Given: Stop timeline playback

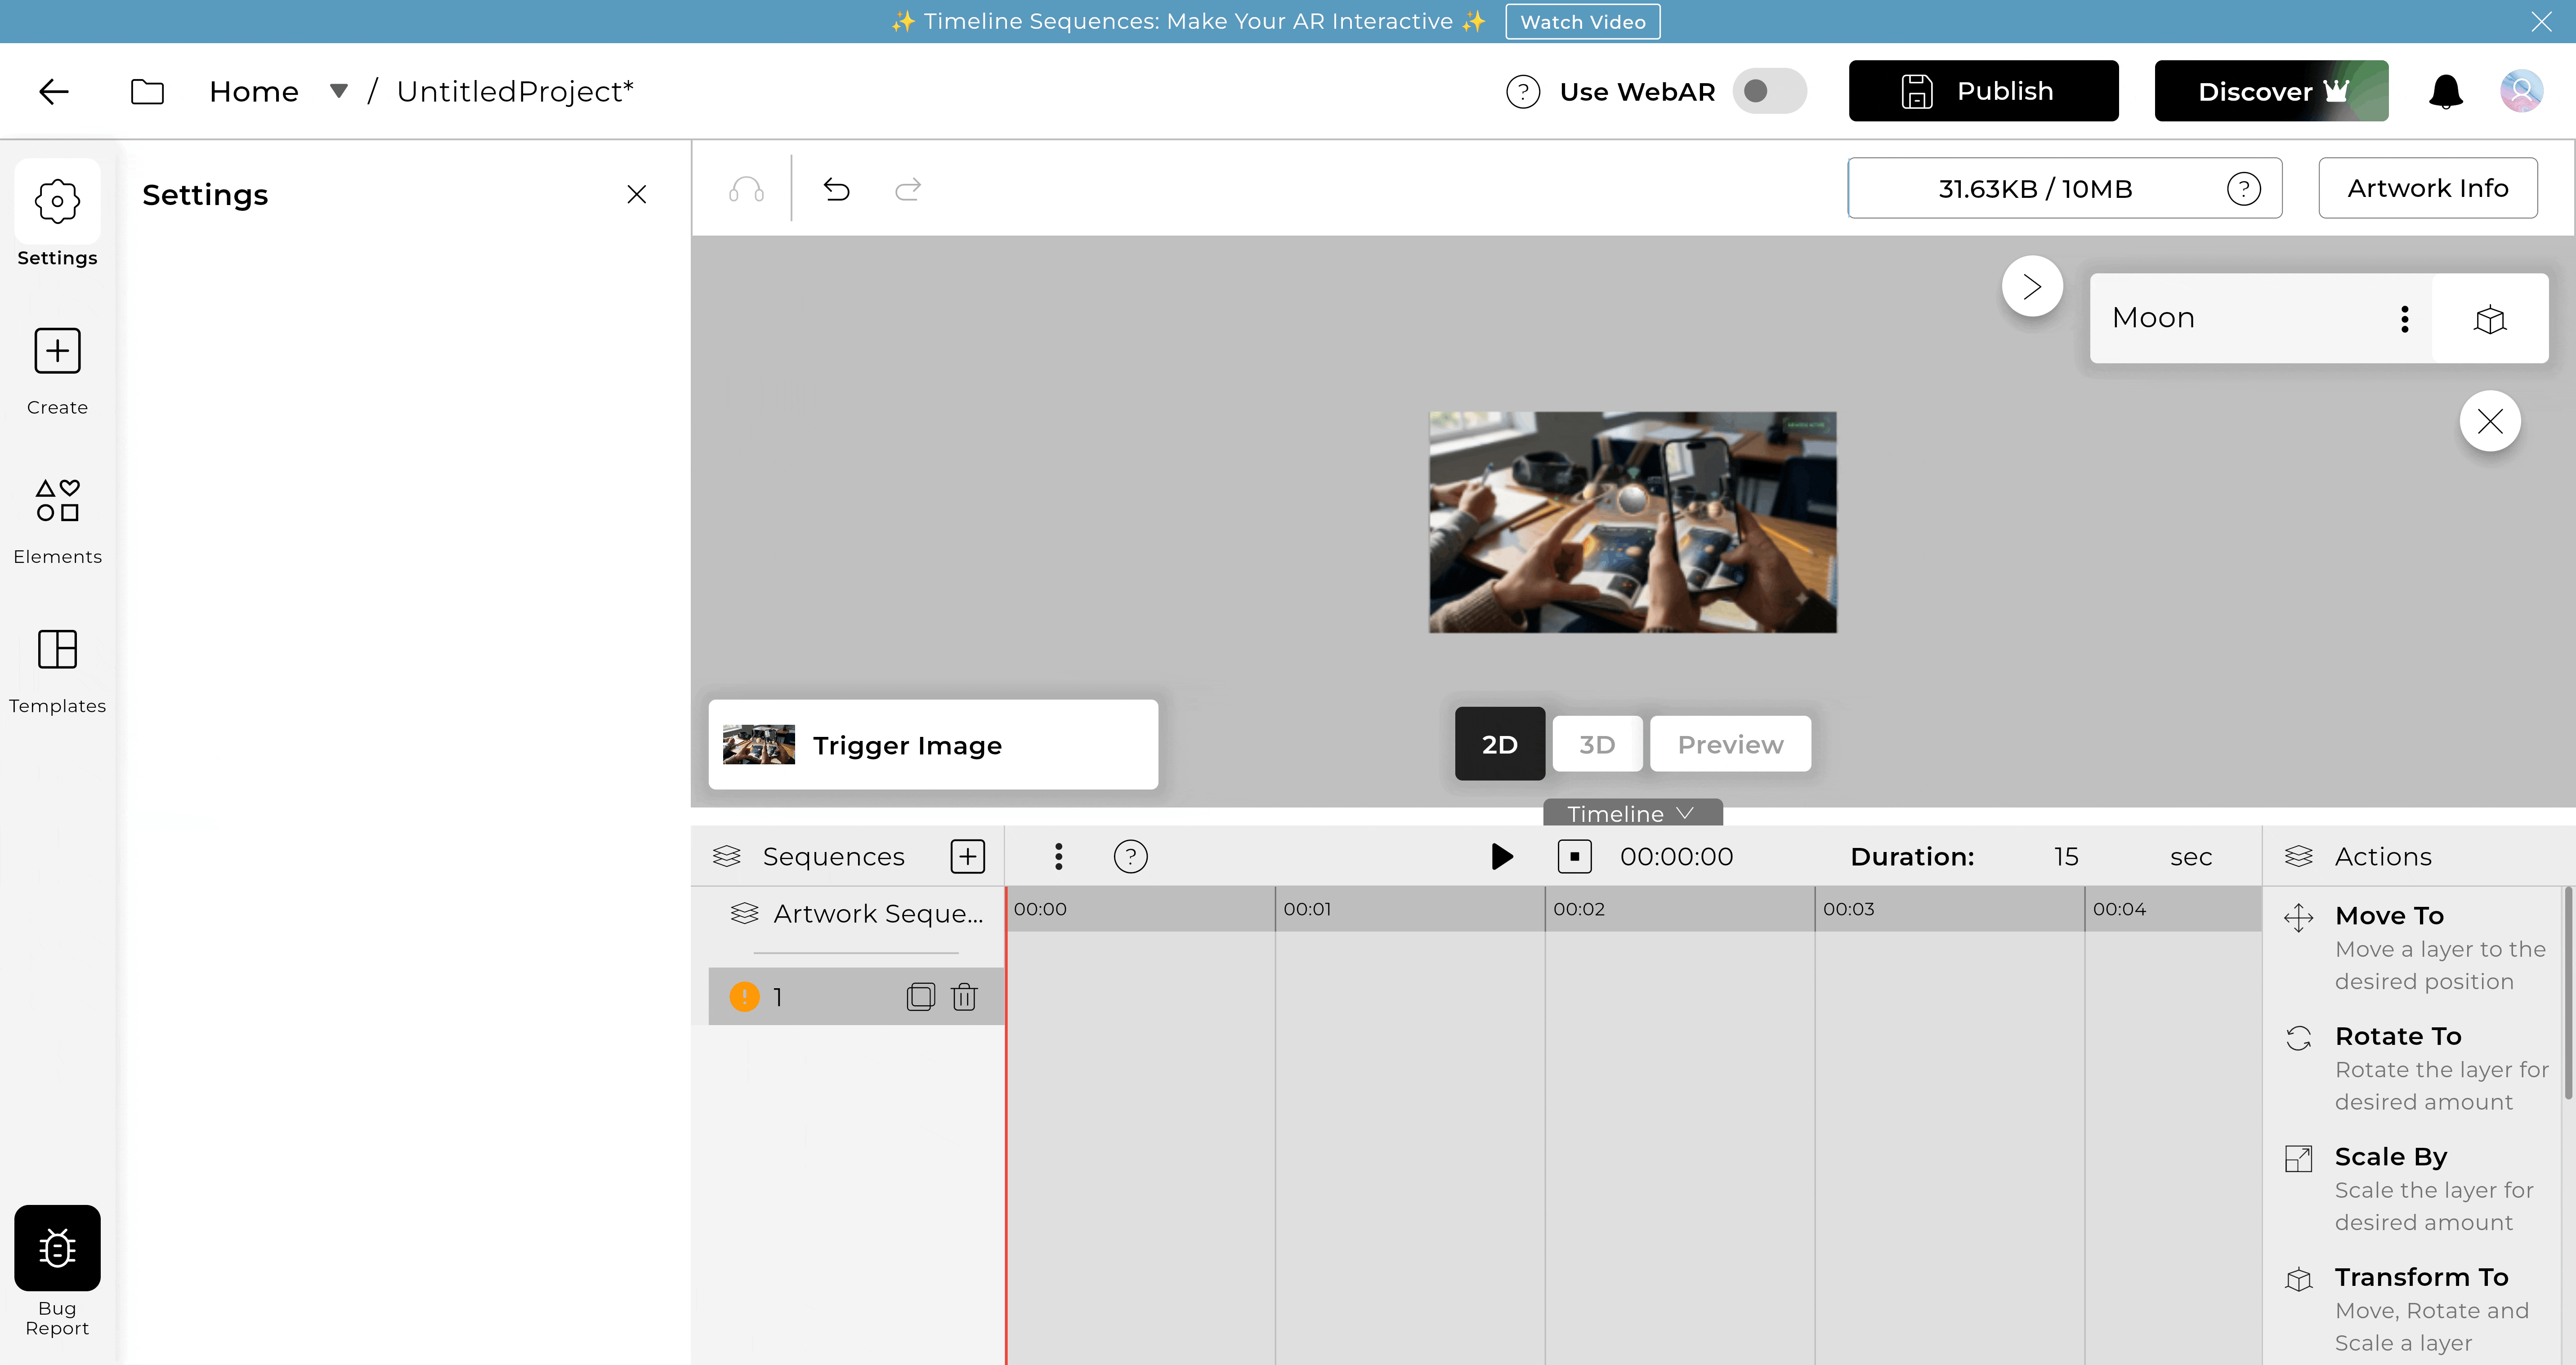Looking at the screenshot, I should point(1574,856).
